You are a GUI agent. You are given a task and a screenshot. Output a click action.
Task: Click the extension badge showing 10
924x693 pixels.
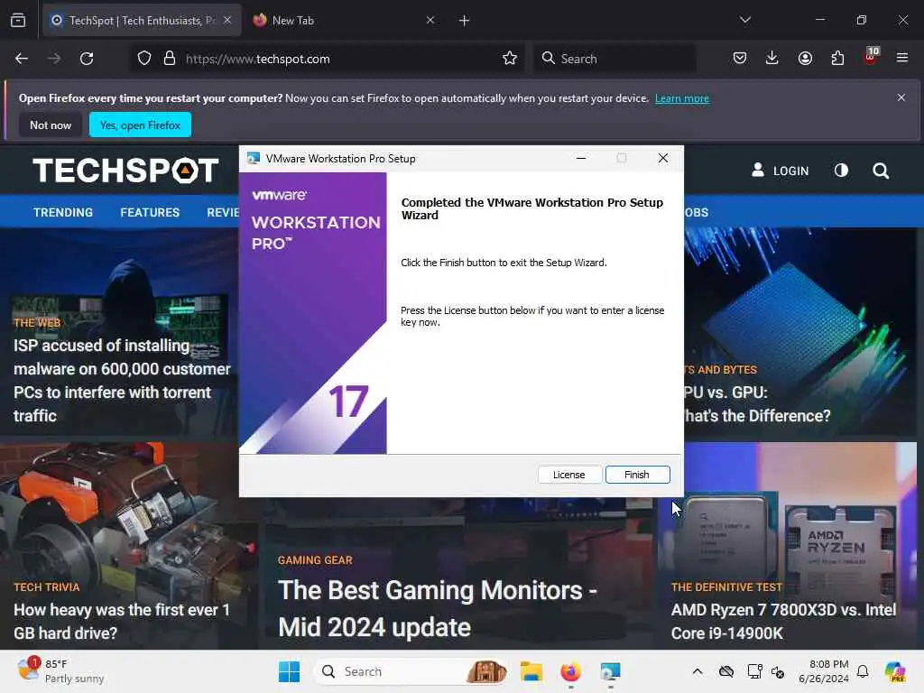pos(871,56)
